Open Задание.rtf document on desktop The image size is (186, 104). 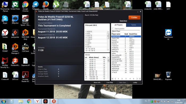coord(26,62)
